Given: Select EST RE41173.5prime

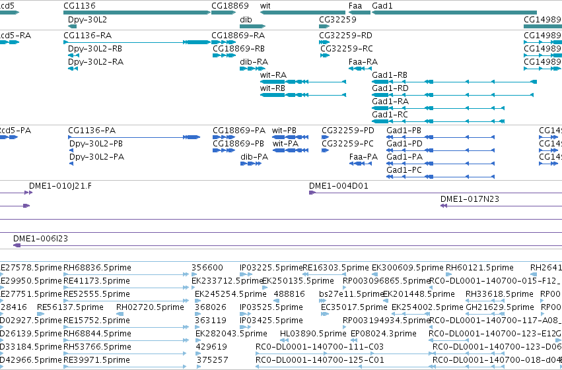Looking at the screenshot, I should point(126,288).
